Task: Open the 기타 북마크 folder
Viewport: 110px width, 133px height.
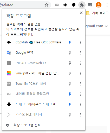Action: click(x=98, y=13)
